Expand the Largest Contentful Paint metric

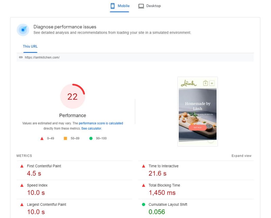tap(46, 204)
